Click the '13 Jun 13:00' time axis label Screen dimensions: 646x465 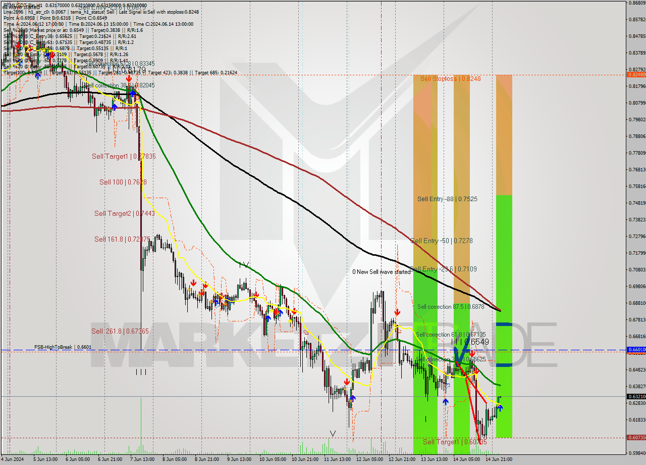coord(435,459)
